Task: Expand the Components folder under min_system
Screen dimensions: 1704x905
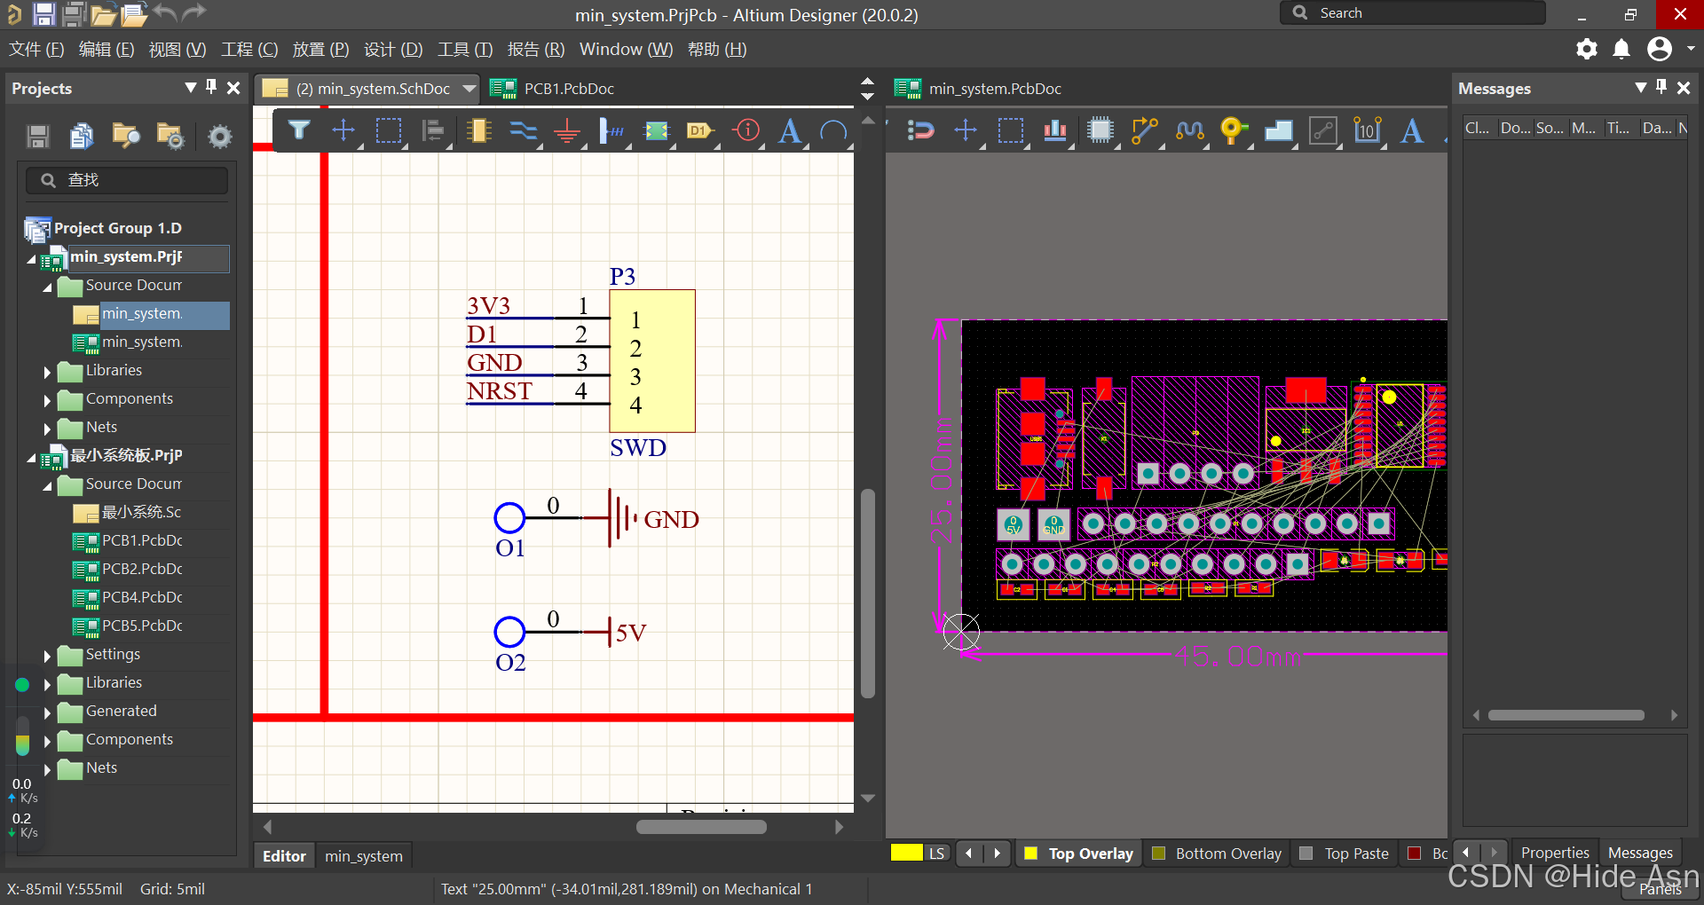Action: [47, 401]
